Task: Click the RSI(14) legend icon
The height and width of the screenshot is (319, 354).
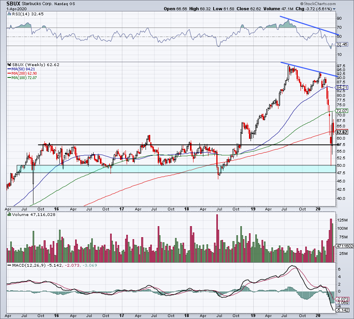Action: (x=9, y=14)
